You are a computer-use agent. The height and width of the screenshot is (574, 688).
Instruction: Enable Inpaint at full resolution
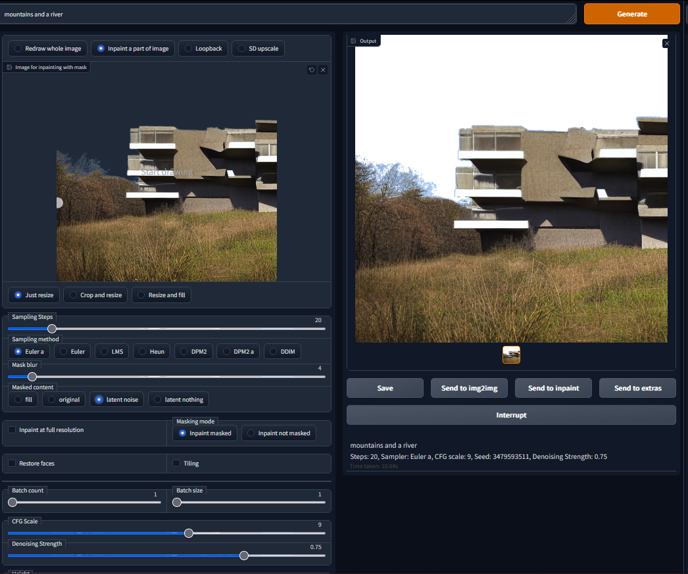point(11,429)
